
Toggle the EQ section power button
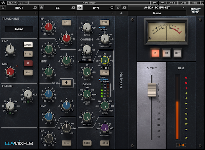pyautogui.click(x=41, y=8)
